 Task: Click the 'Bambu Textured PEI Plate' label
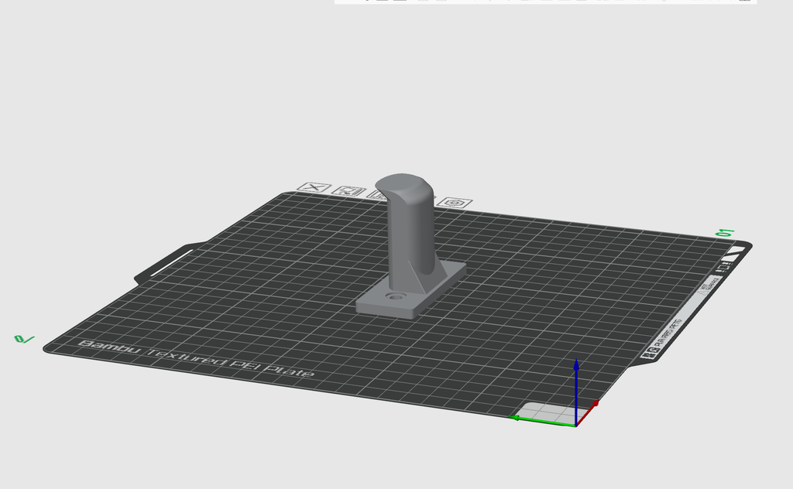tap(197, 358)
